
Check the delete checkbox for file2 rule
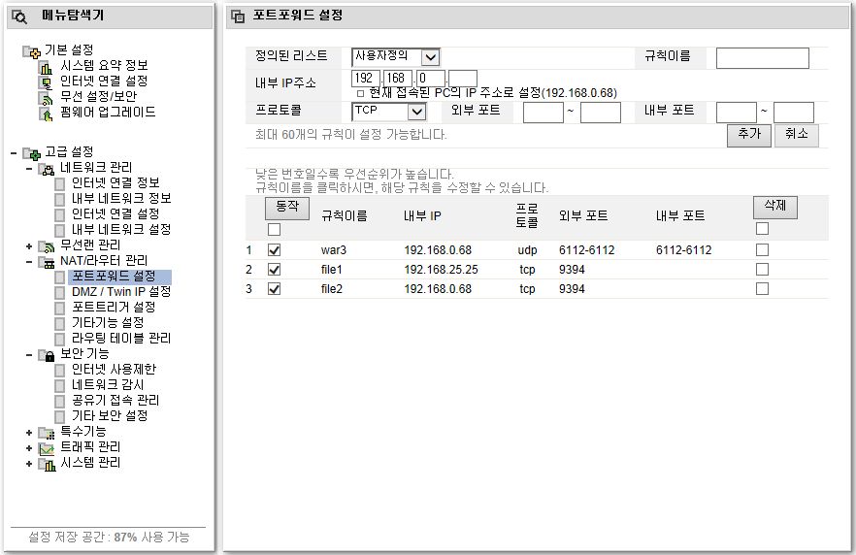[762, 289]
